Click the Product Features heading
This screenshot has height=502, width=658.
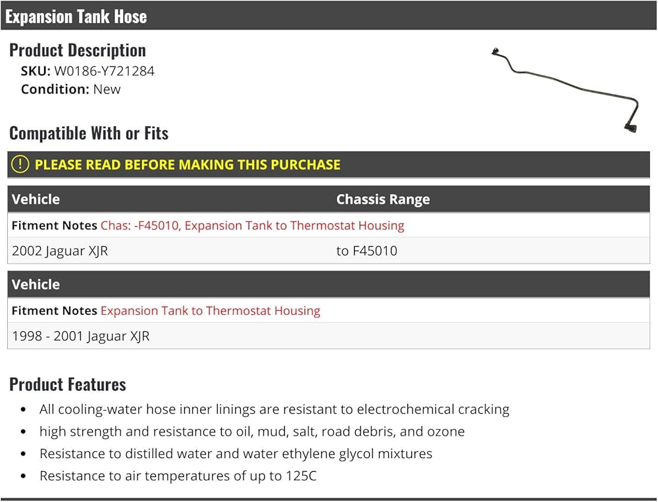pyautogui.click(x=68, y=384)
